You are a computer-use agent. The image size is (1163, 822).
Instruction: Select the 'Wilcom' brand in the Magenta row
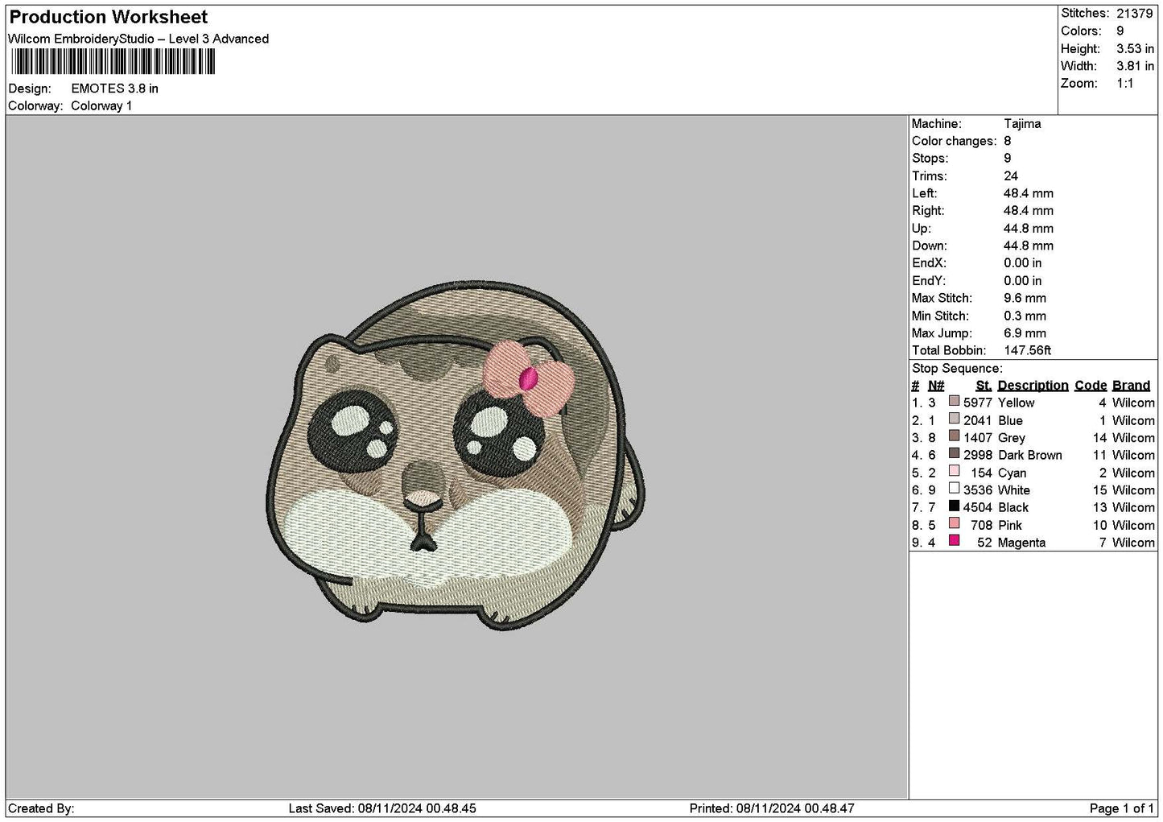[x=1133, y=543]
